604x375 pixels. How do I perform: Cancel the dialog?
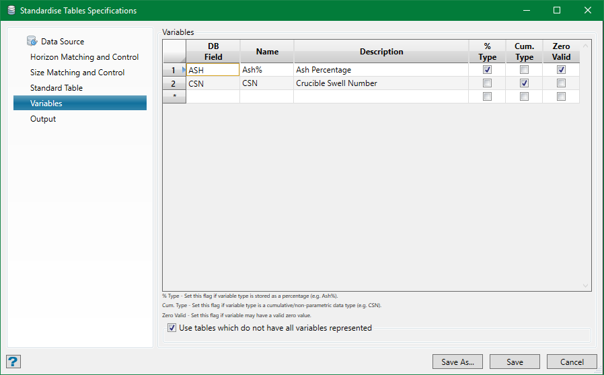coord(572,362)
